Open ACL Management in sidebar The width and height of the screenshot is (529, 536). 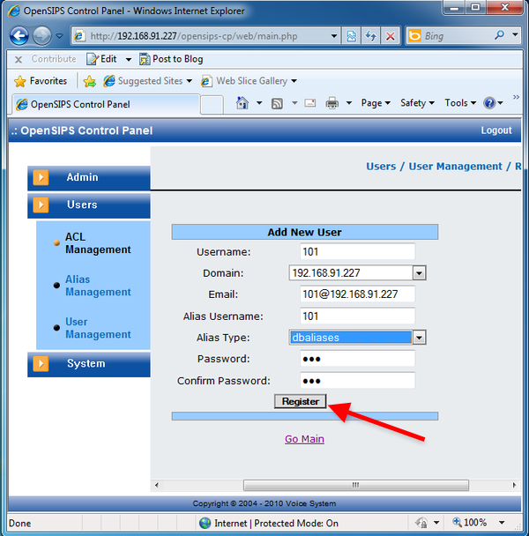[98, 243]
